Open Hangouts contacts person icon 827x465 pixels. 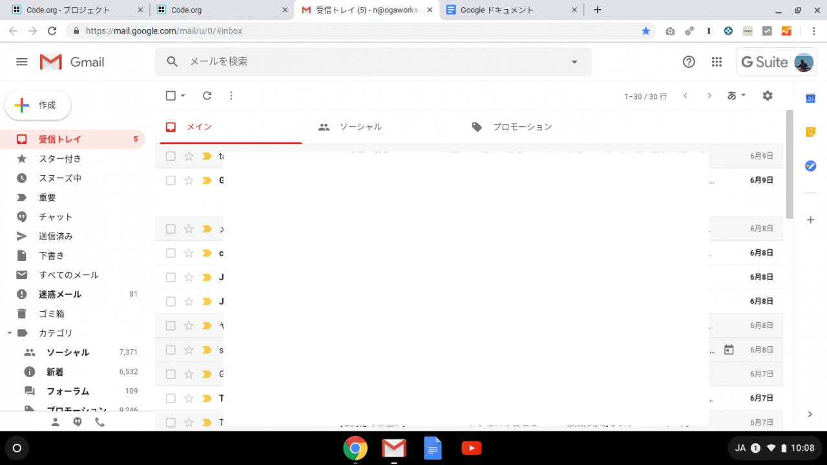pos(56,422)
